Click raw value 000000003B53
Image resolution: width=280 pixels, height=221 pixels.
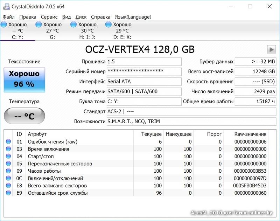point(250,171)
